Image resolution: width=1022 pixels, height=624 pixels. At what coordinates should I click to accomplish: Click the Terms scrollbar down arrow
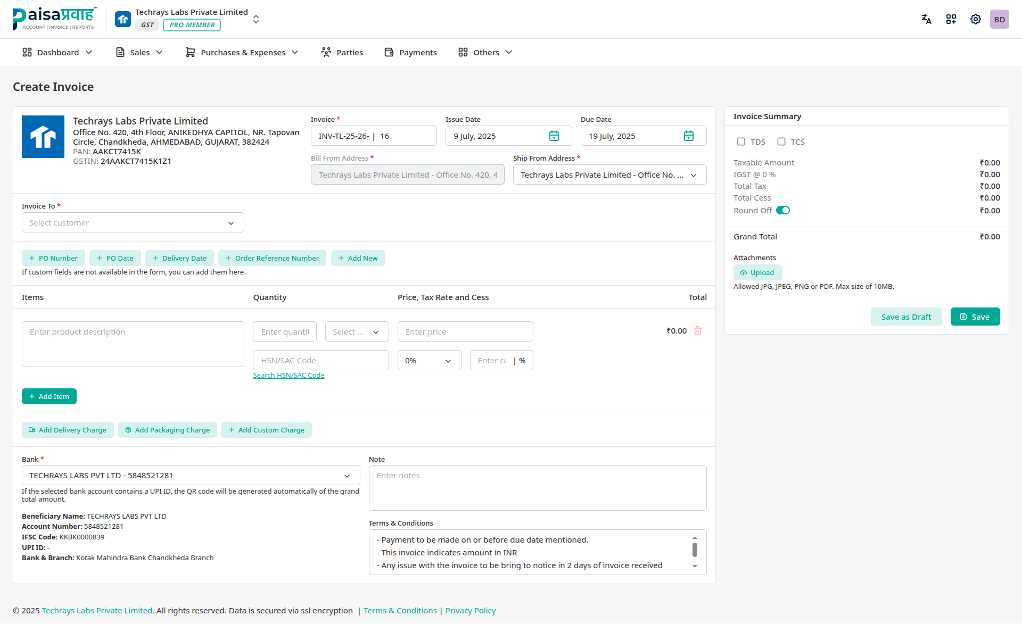click(x=695, y=567)
